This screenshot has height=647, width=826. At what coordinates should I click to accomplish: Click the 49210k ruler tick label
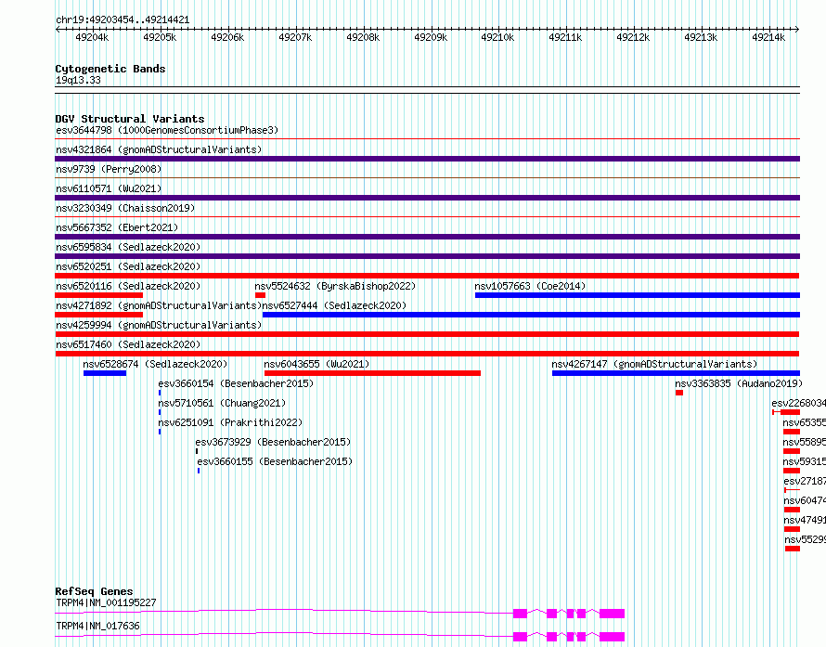497,37
